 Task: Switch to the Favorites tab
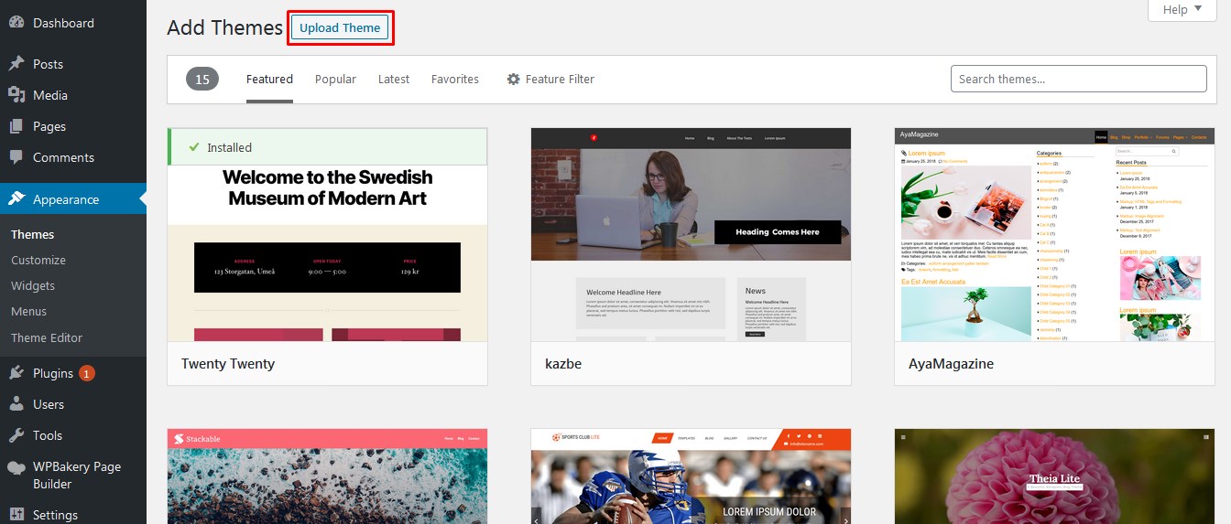tap(455, 79)
